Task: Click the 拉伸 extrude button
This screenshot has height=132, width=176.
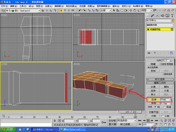Action: [x=153, y=100]
